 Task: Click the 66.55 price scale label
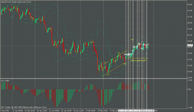pyautogui.click(x=190, y=23)
